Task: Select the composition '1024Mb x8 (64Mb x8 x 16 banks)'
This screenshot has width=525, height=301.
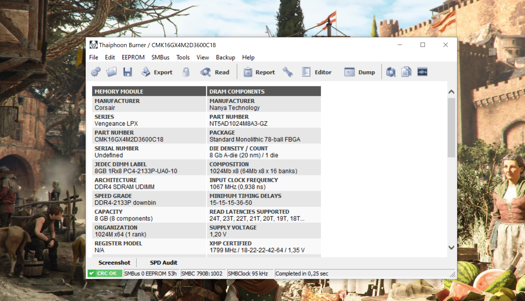Action: 253,171
